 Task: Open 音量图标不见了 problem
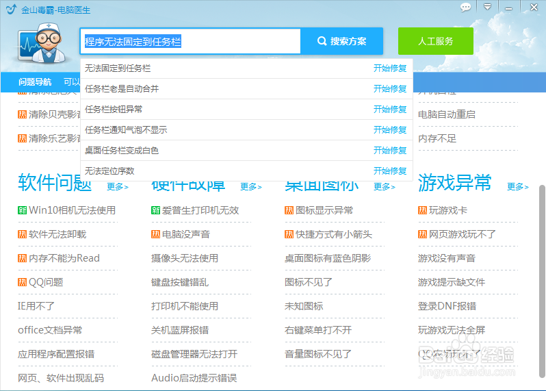click(318, 354)
